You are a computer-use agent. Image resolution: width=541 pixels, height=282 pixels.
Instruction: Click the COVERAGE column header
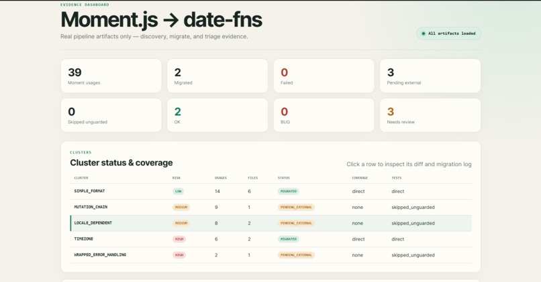360,178
